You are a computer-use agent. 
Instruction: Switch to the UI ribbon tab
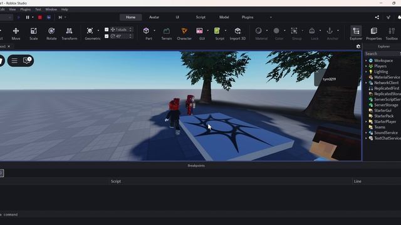coord(177,17)
